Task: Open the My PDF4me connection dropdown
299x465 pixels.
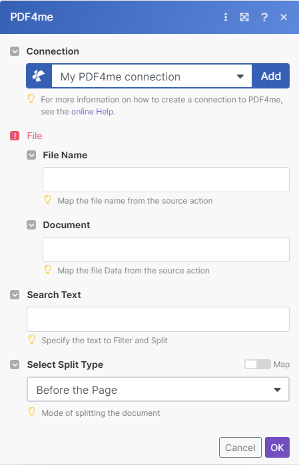Action: point(152,77)
